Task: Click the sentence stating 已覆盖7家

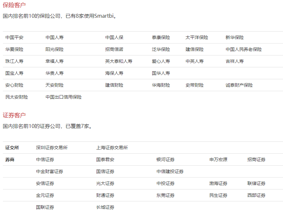Action: tap(48, 126)
